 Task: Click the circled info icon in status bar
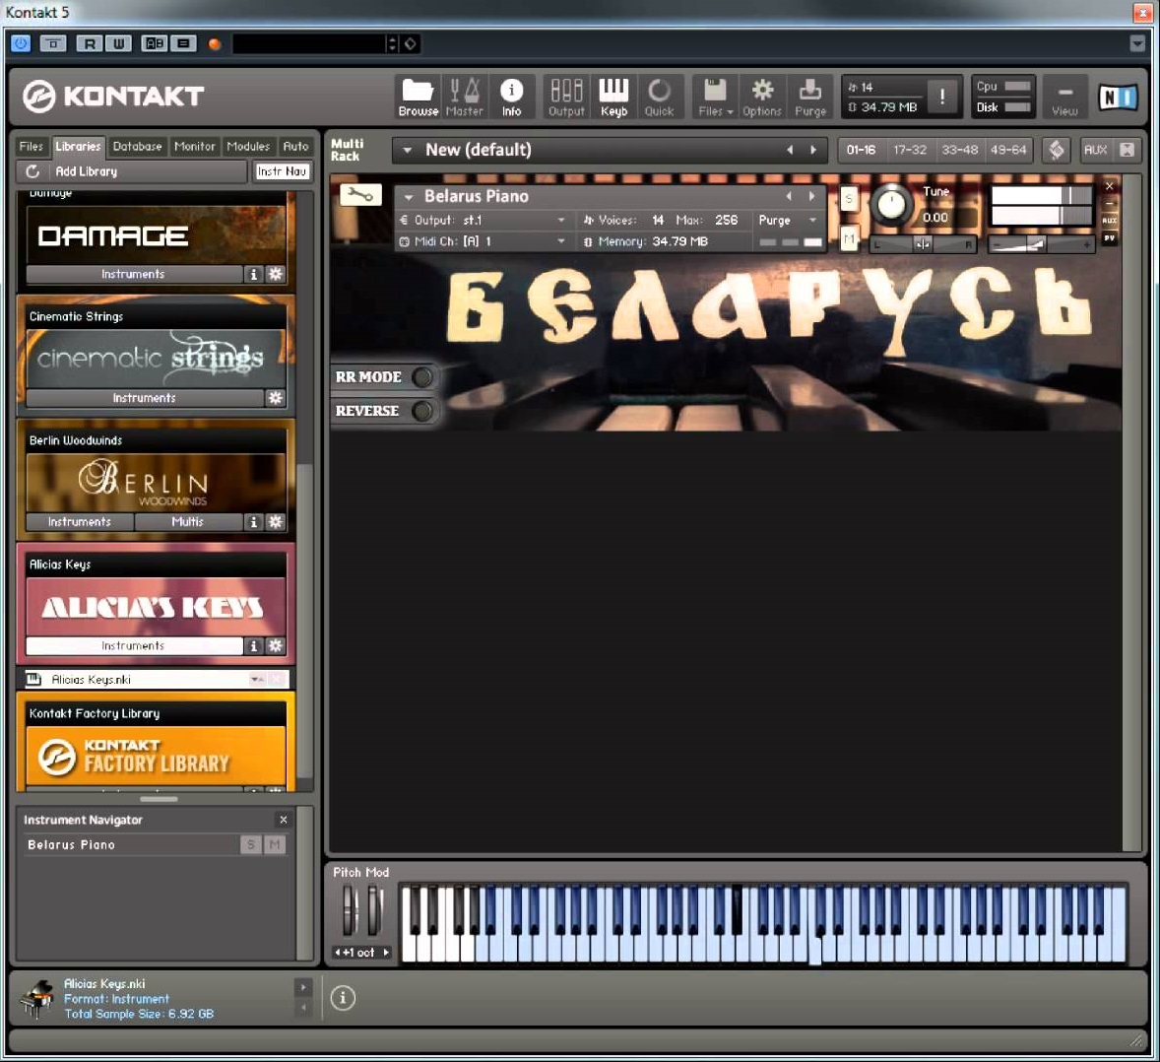[x=343, y=998]
